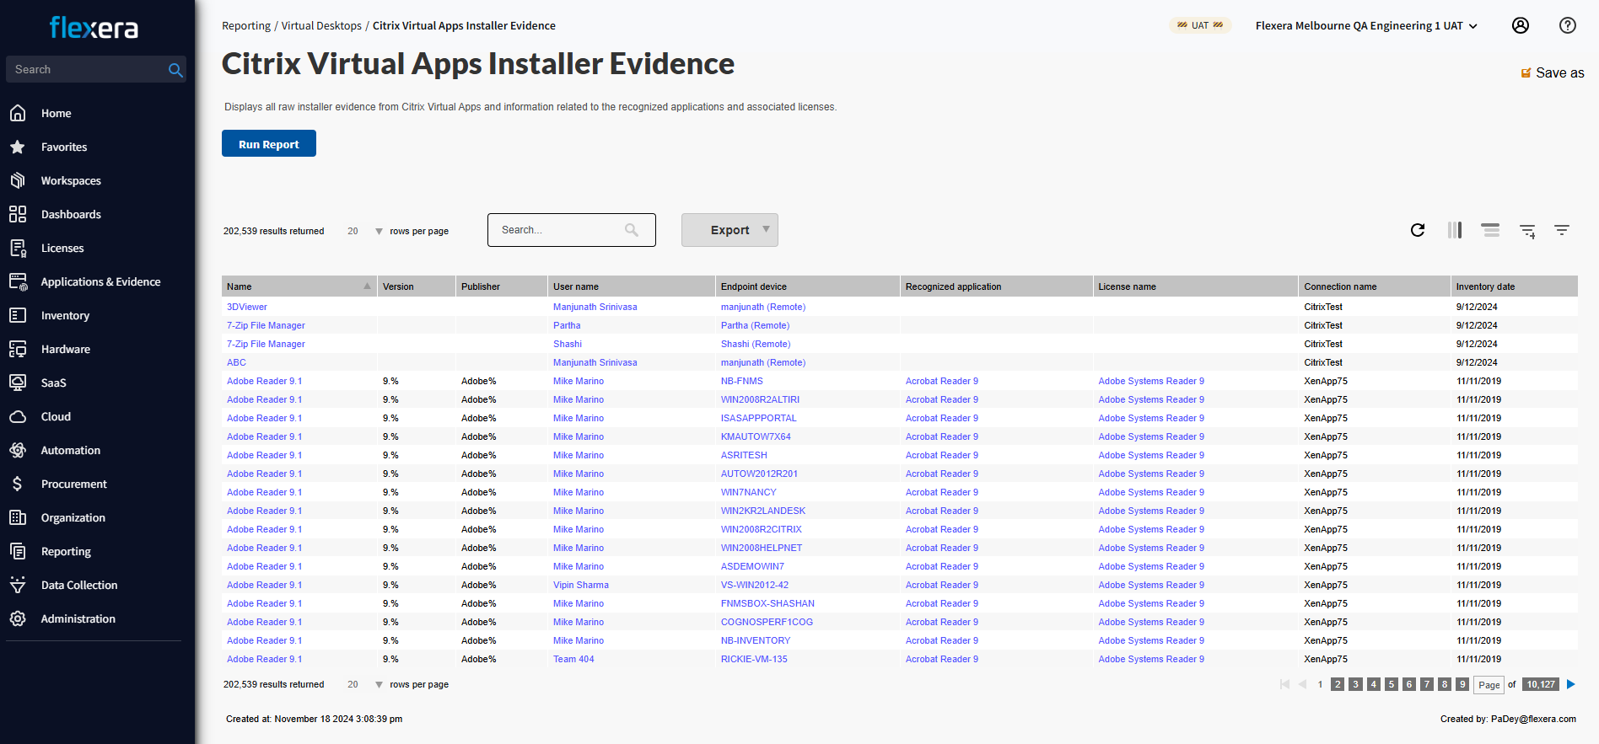Open Favorites star icon
The height and width of the screenshot is (744, 1599).
click(x=18, y=147)
